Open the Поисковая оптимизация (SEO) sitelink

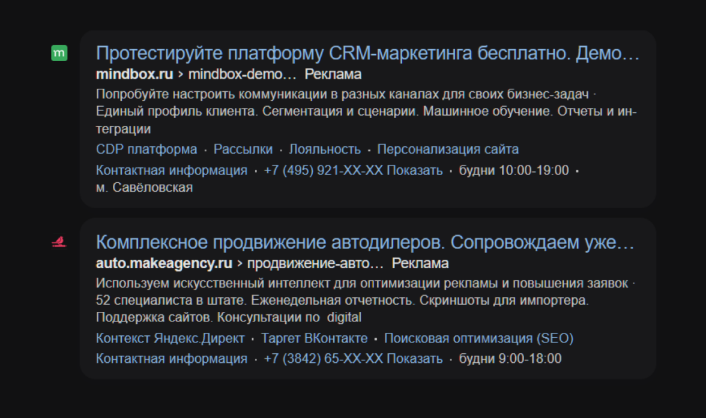[478, 338]
